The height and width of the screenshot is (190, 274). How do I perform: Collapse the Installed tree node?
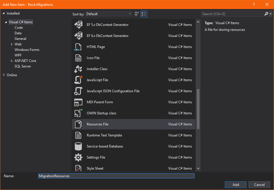click(x=3, y=13)
